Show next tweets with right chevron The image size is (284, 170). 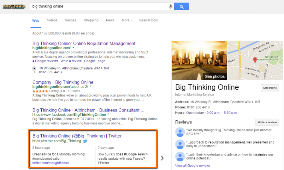click(x=162, y=158)
